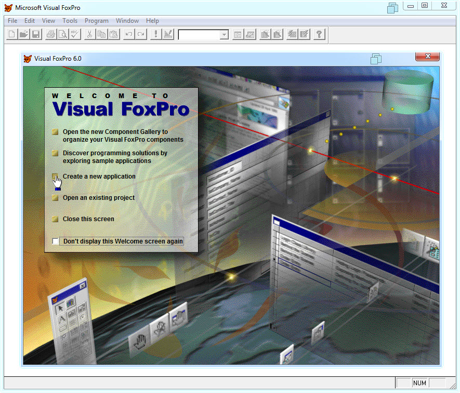This screenshot has width=460, height=393.
Task: Click the fox icon in Visual FoxPro 6.0 title
Action: [28, 59]
